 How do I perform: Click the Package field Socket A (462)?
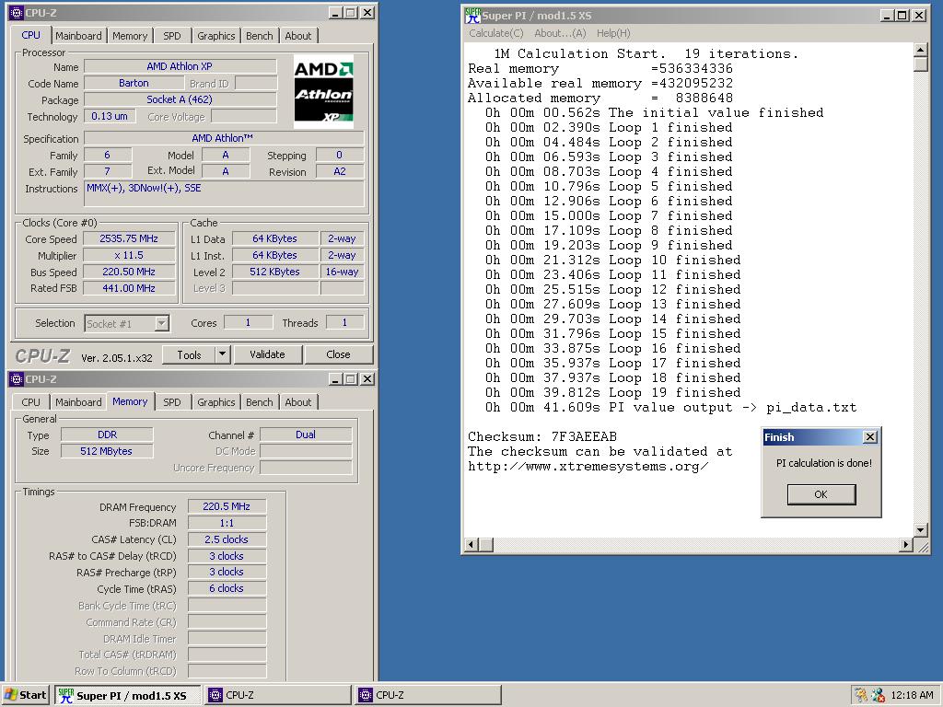point(180,99)
